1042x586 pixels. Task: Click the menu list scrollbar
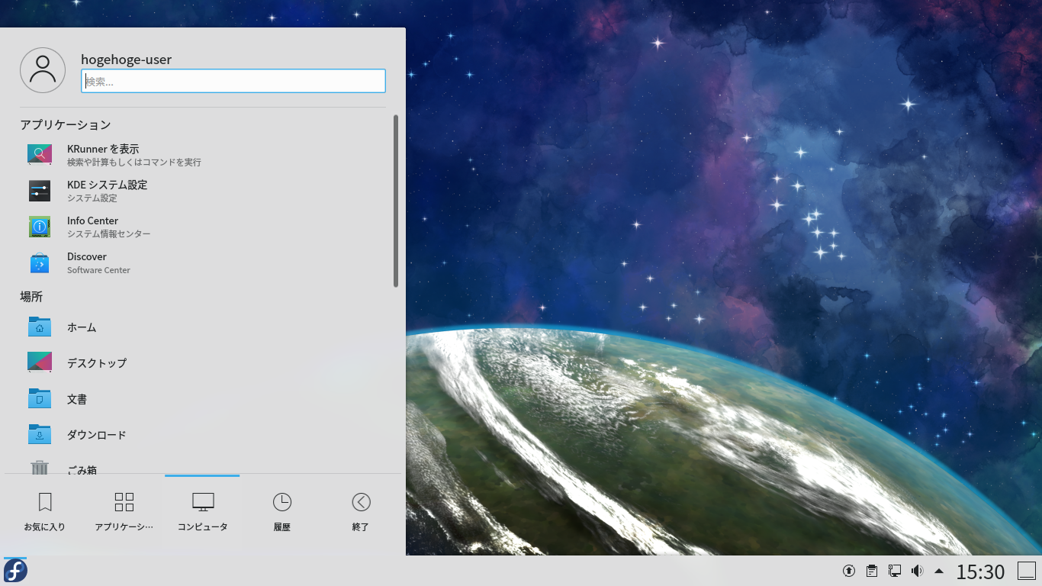(x=396, y=201)
